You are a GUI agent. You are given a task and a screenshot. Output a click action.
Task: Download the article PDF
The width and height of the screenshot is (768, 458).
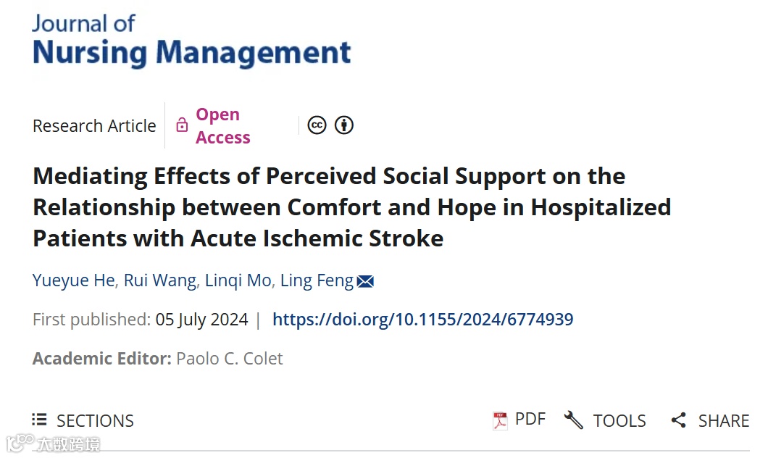[530, 419]
